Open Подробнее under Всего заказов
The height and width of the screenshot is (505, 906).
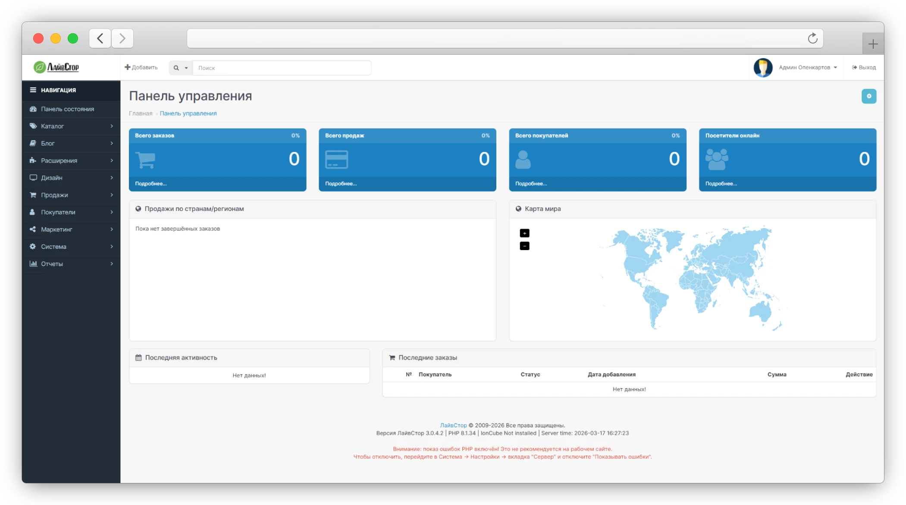point(151,184)
